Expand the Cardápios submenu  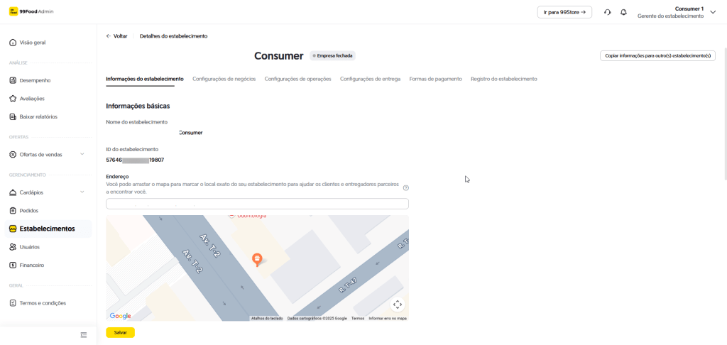pos(82,192)
